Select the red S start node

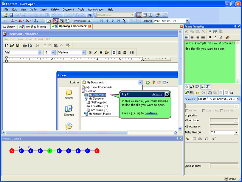(12, 151)
